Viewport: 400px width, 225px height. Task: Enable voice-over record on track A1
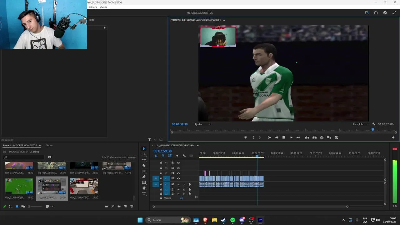pyautogui.click(x=189, y=185)
